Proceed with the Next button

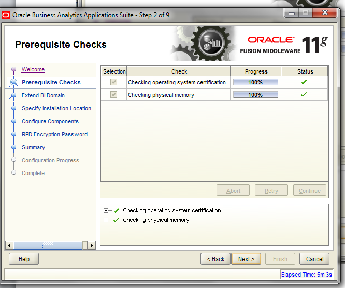coord(246,259)
